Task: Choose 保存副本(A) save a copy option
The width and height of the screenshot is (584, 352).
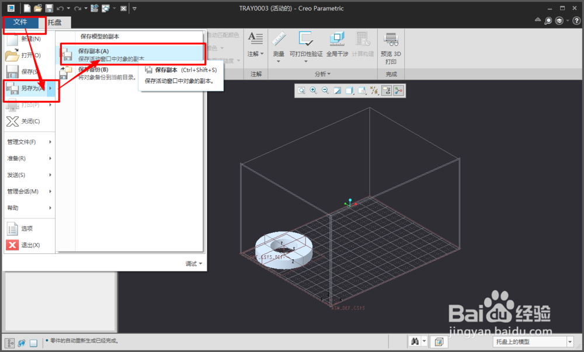Action: (130, 54)
